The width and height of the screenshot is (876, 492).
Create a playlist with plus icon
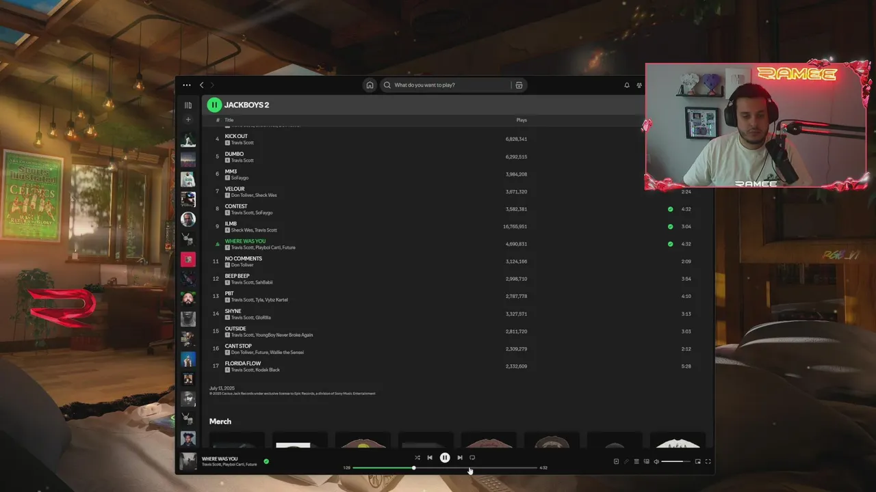click(x=188, y=120)
